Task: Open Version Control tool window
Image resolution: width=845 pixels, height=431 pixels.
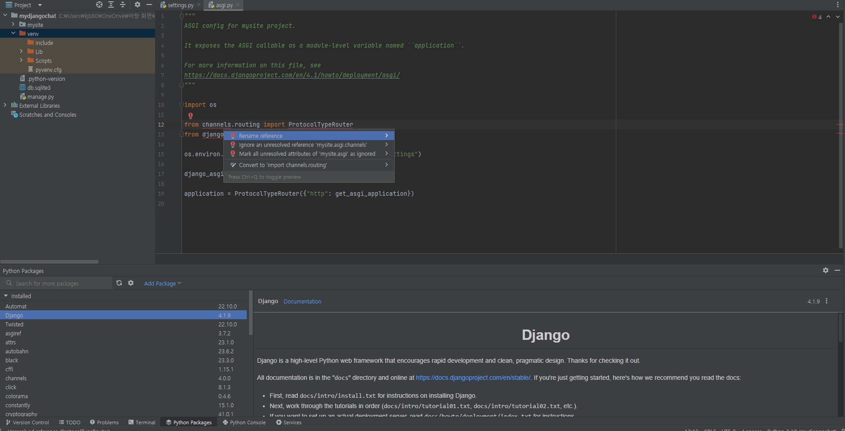Action: tap(27, 422)
